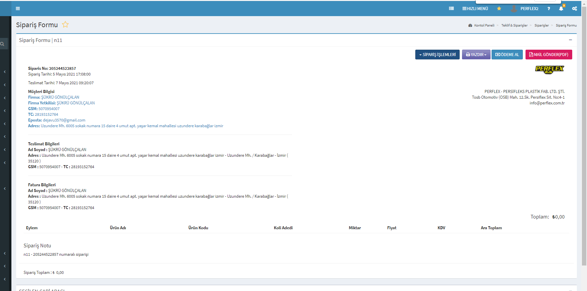Open the PERFLEX2 user menu
Image resolution: width=587 pixels, height=291 pixels.
coord(525,8)
